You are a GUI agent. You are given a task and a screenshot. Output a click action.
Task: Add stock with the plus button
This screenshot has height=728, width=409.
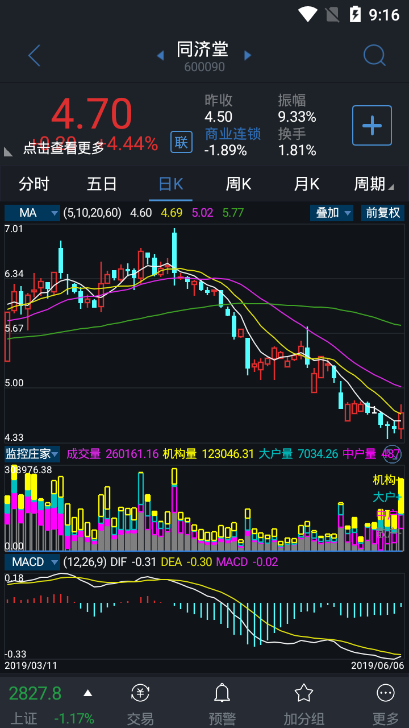point(372,125)
